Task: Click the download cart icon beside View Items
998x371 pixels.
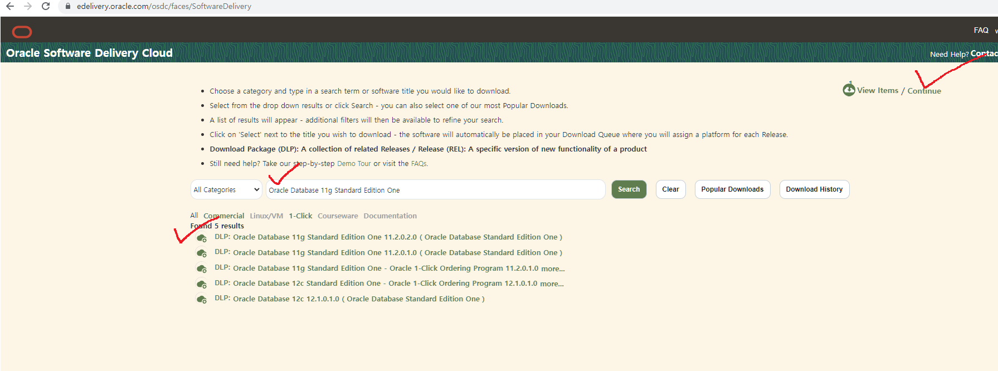Action: click(849, 89)
